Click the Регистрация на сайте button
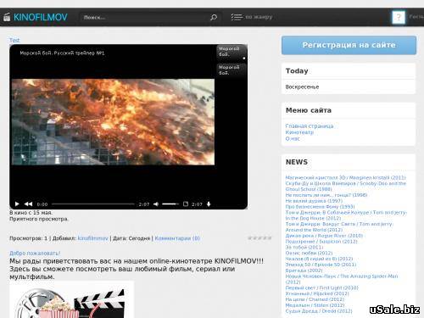Screen dimensions: 424x318 pos(349,45)
